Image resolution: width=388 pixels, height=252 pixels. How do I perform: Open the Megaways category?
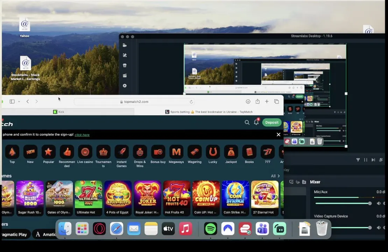tap(176, 154)
